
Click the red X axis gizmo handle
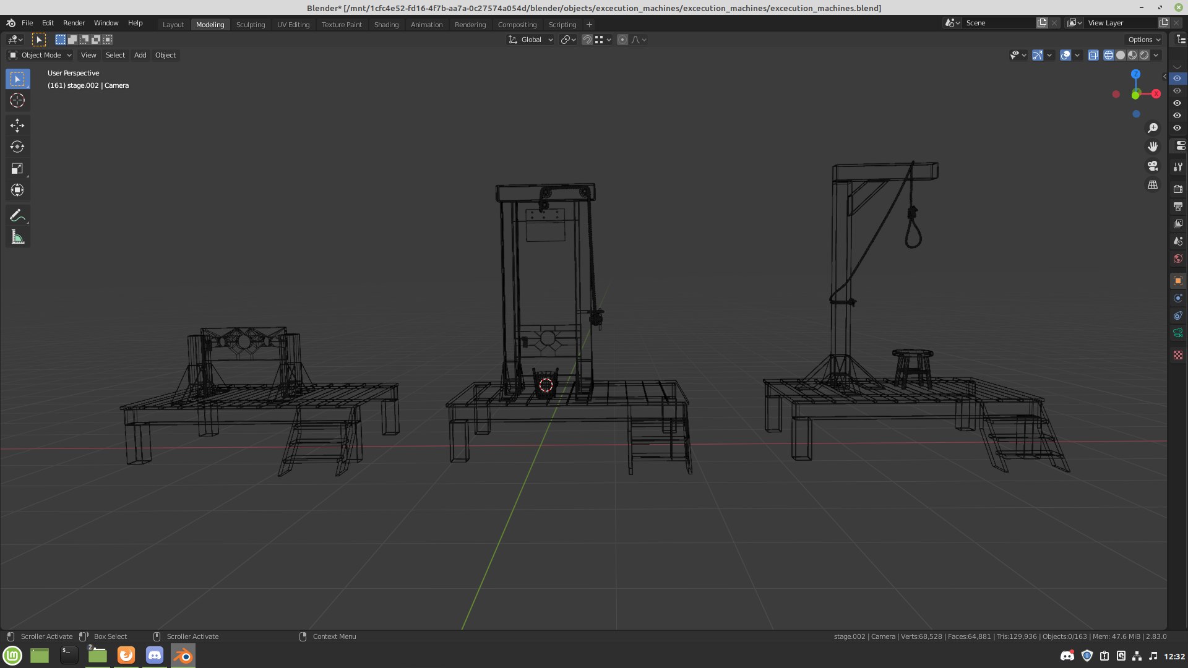(x=1156, y=94)
